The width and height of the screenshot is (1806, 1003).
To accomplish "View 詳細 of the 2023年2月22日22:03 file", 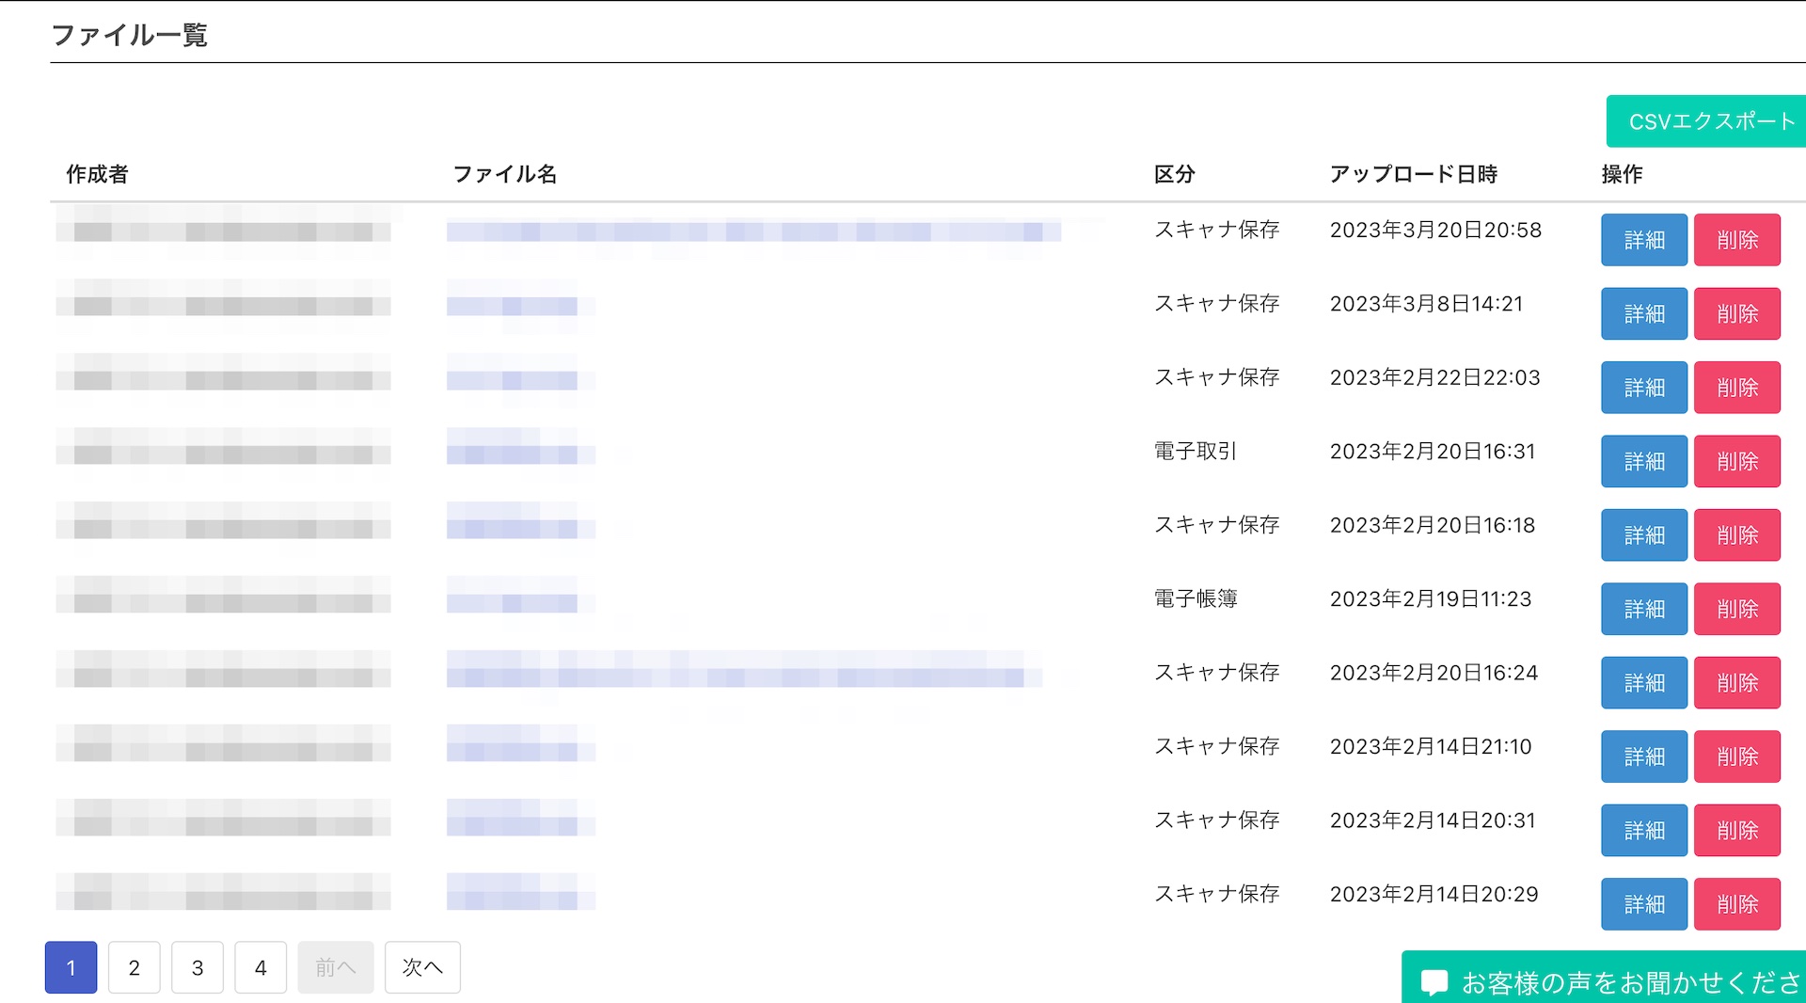I will click(1644, 388).
